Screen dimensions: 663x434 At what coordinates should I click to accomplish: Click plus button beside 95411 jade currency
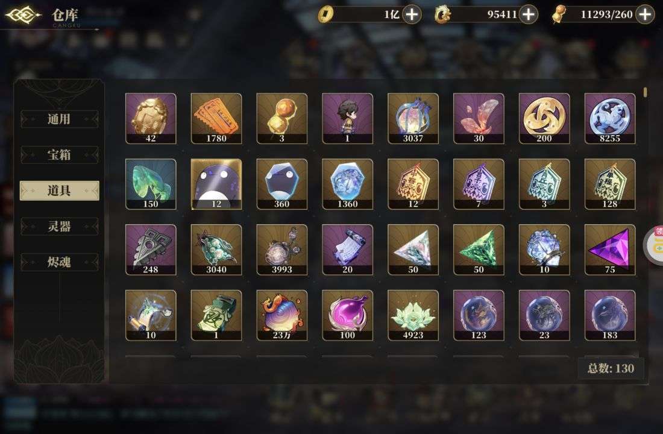[x=529, y=14]
